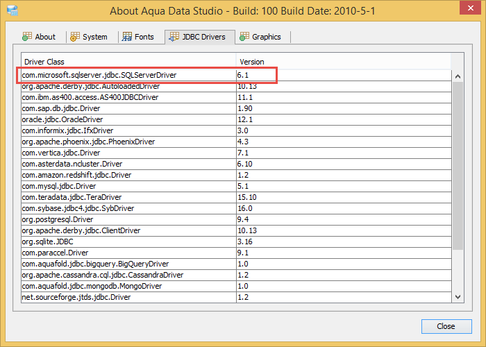
Task: Click the Aqua Data Studio title bar icon
Action: (12, 10)
